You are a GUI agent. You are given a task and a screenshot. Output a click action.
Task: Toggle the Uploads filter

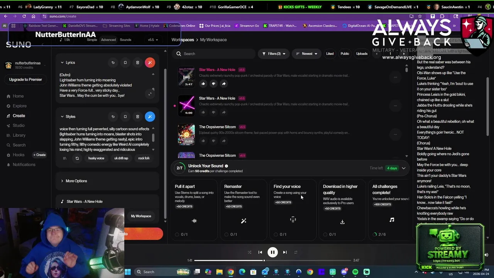tap(362, 54)
